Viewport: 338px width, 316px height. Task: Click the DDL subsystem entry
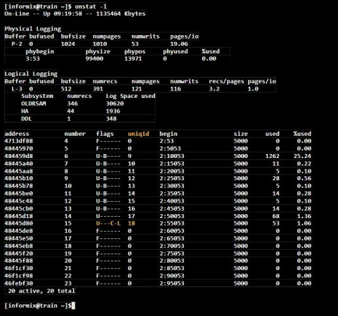pos(26,119)
